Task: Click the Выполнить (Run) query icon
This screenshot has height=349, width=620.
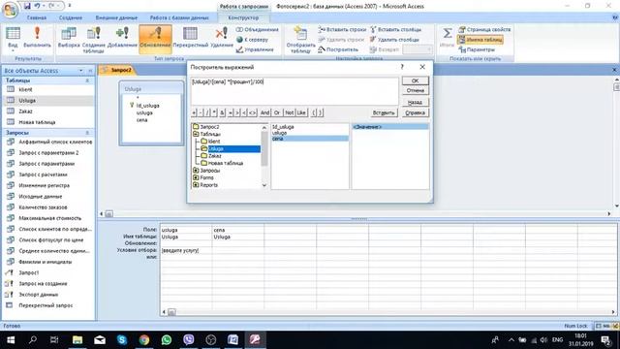Action: click(37, 39)
